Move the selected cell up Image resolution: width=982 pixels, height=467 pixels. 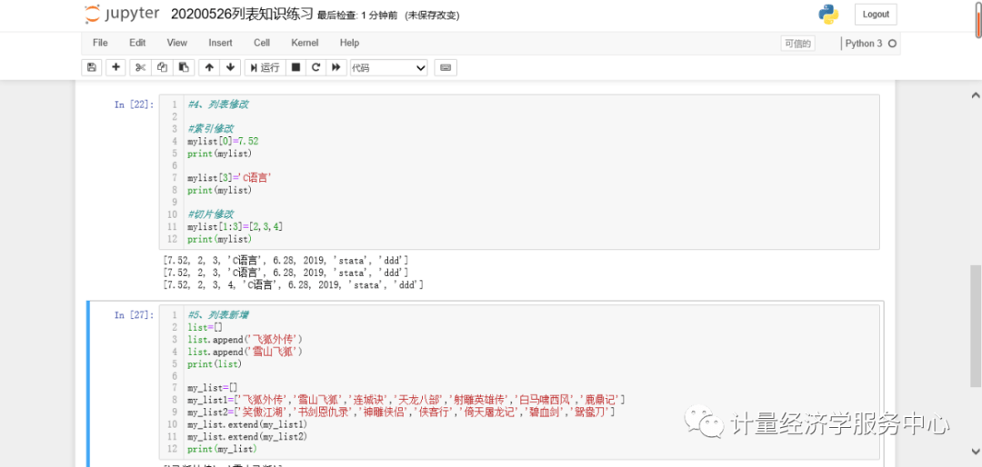point(209,67)
